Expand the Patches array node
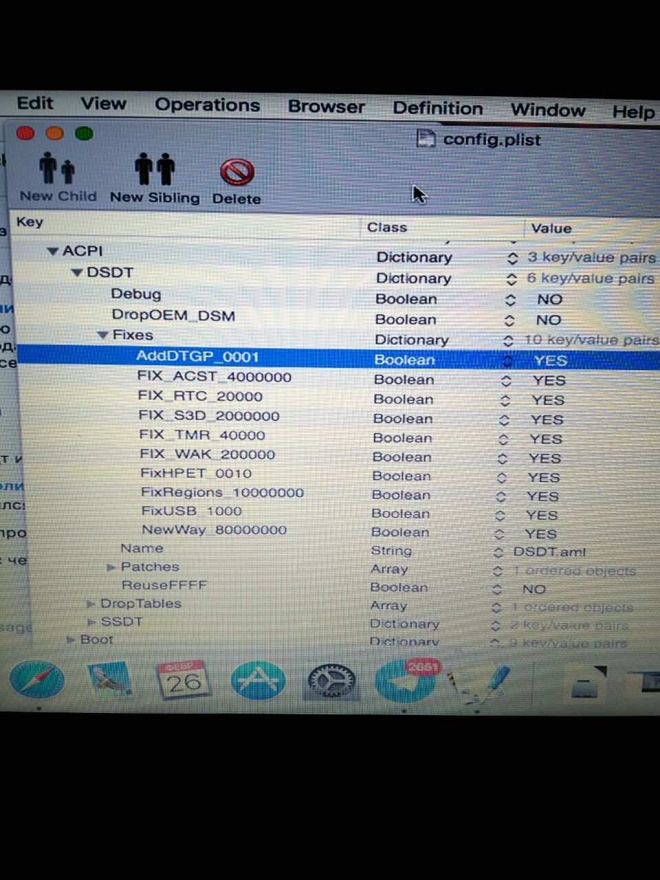 (x=111, y=567)
